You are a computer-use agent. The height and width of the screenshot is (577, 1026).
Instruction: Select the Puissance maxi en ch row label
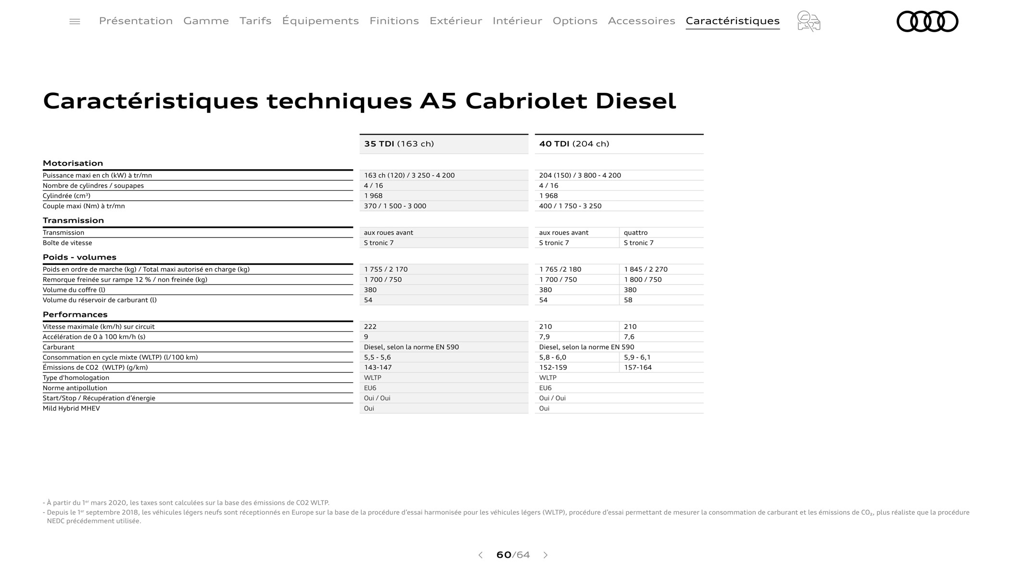click(x=97, y=176)
